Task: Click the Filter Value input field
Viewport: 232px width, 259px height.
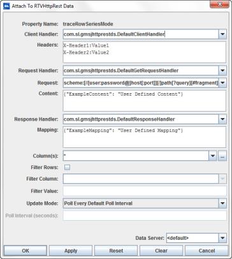Action: (x=145, y=191)
